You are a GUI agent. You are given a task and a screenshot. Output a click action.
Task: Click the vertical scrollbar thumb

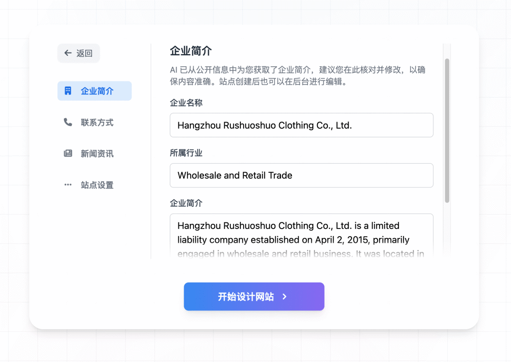coord(447,131)
